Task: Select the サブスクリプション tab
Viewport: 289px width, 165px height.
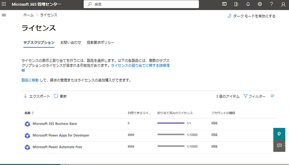Action: (x=39, y=42)
